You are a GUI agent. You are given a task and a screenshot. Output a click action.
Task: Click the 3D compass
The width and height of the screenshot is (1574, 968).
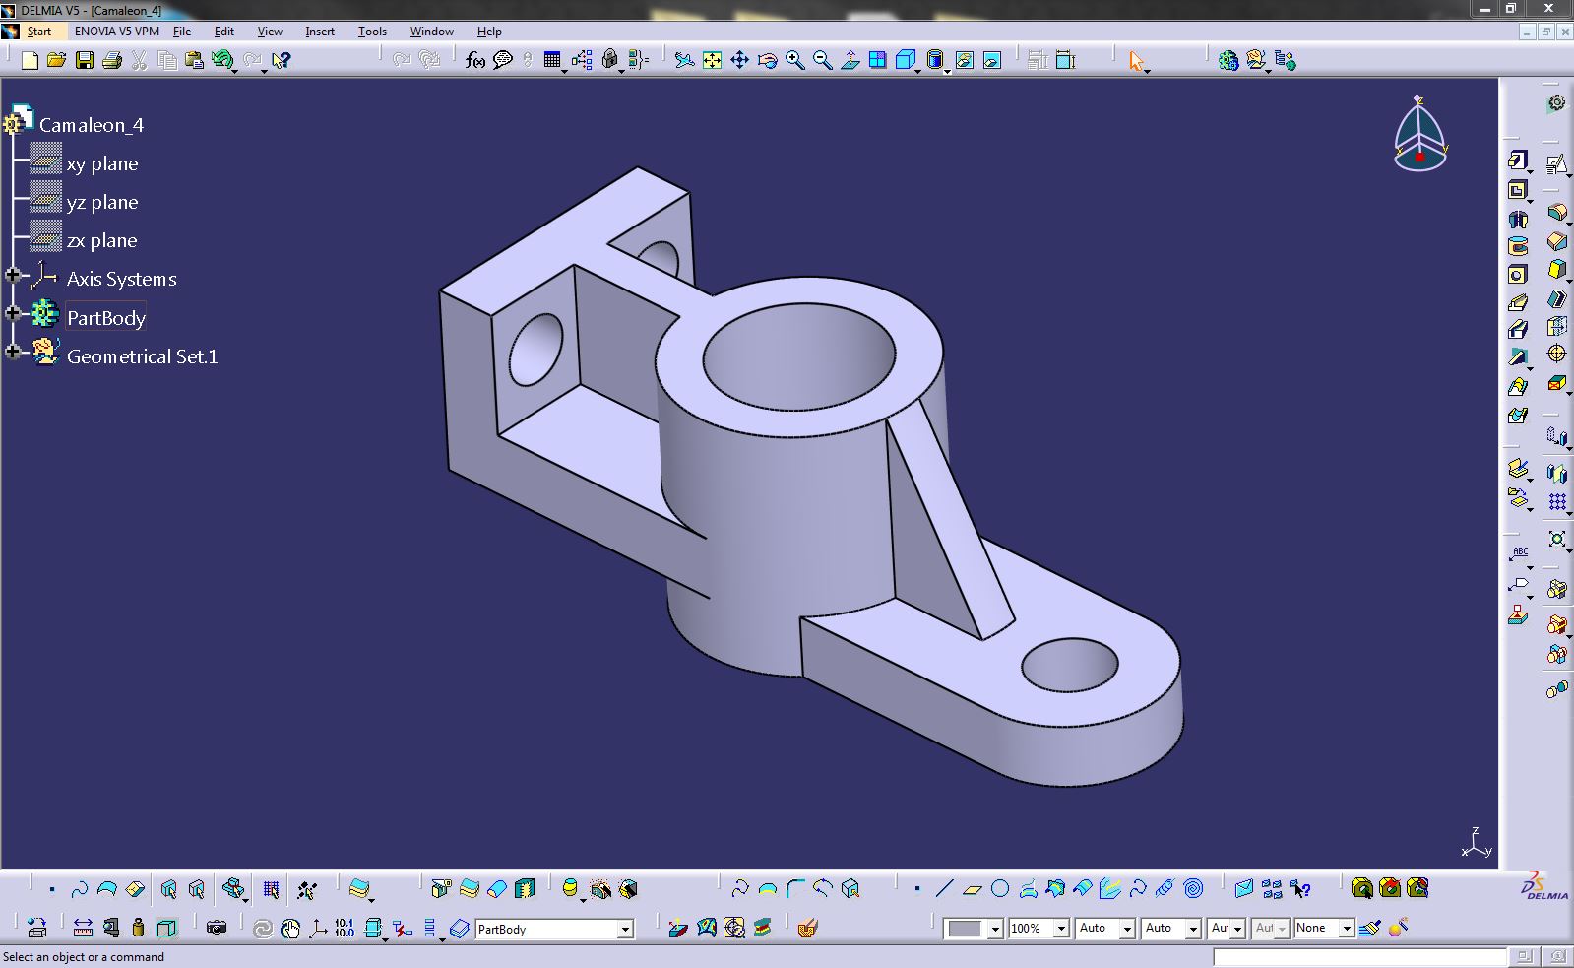pos(1419,135)
